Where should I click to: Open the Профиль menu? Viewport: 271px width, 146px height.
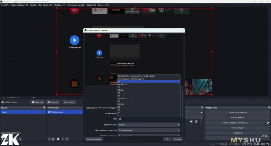click(60, 5)
